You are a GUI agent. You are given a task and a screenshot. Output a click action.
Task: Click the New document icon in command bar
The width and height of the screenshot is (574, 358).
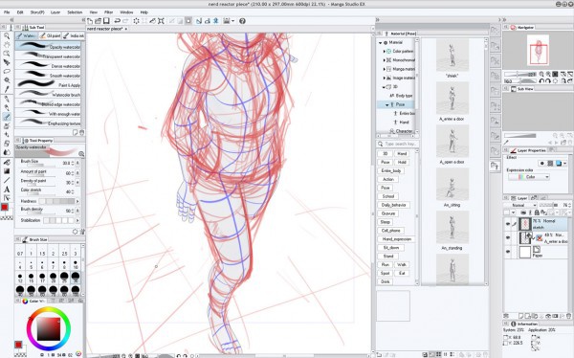pyautogui.click(x=90, y=21)
